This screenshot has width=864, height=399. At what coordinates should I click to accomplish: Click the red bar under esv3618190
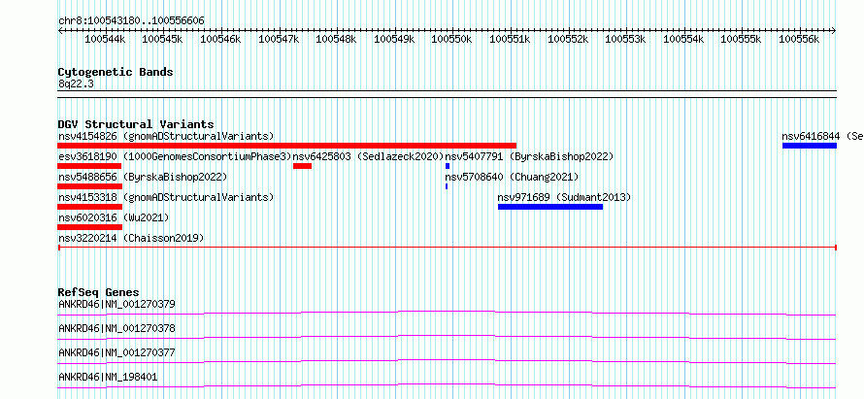coord(89,166)
